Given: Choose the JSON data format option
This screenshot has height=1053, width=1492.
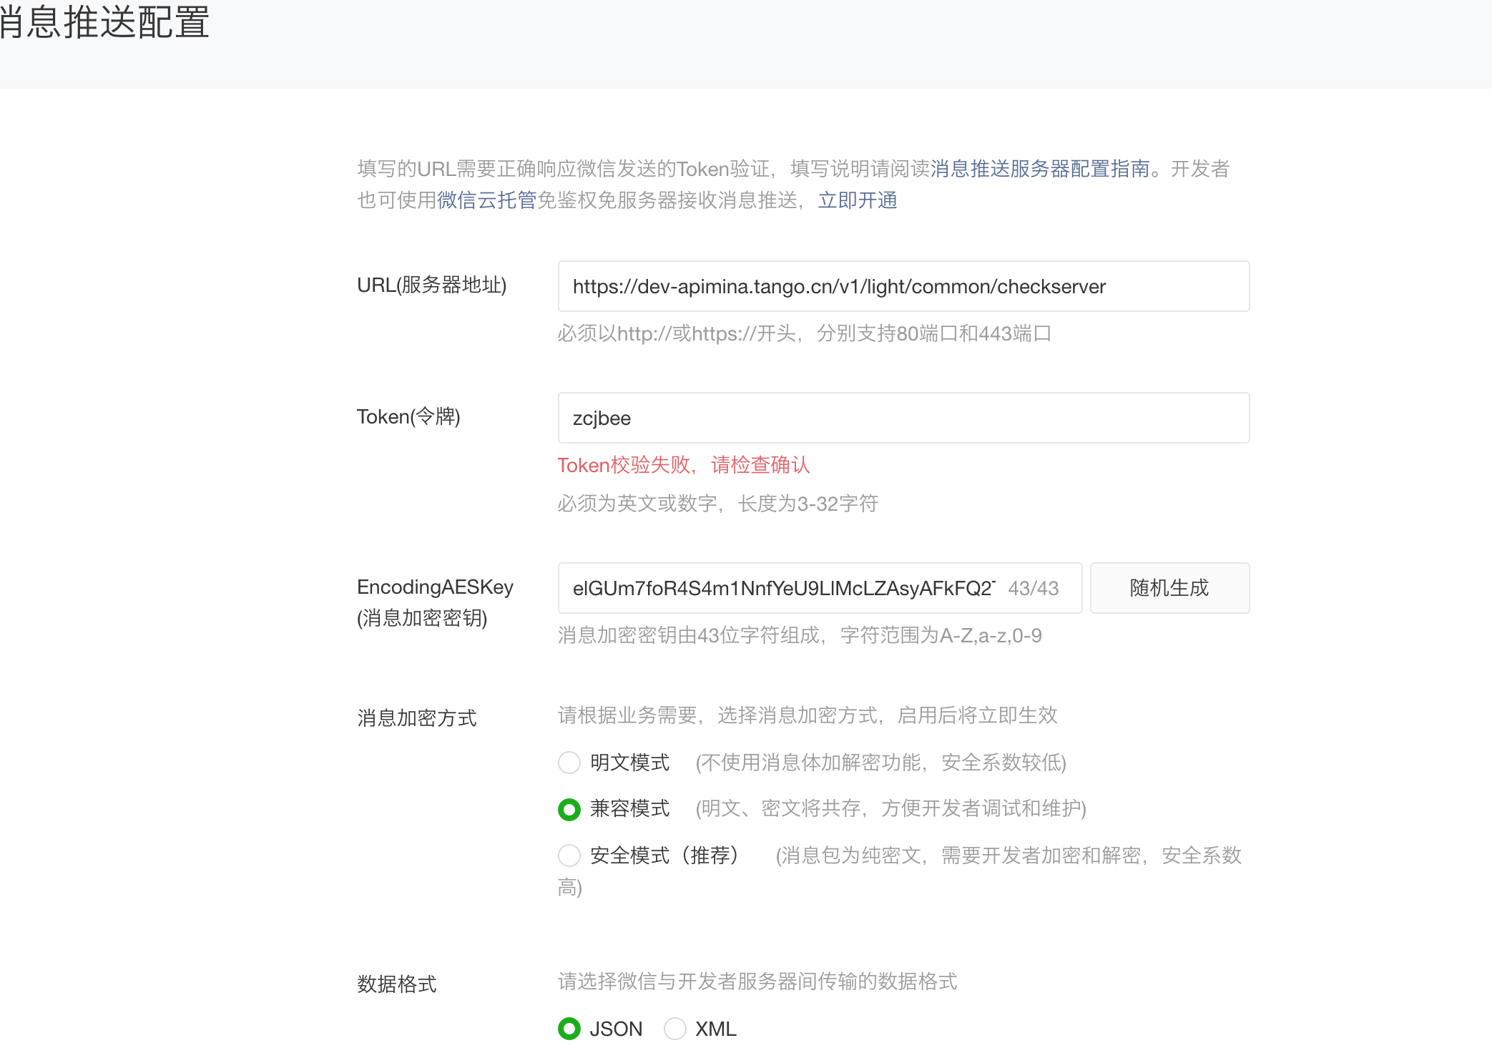Looking at the screenshot, I should click(x=569, y=1029).
